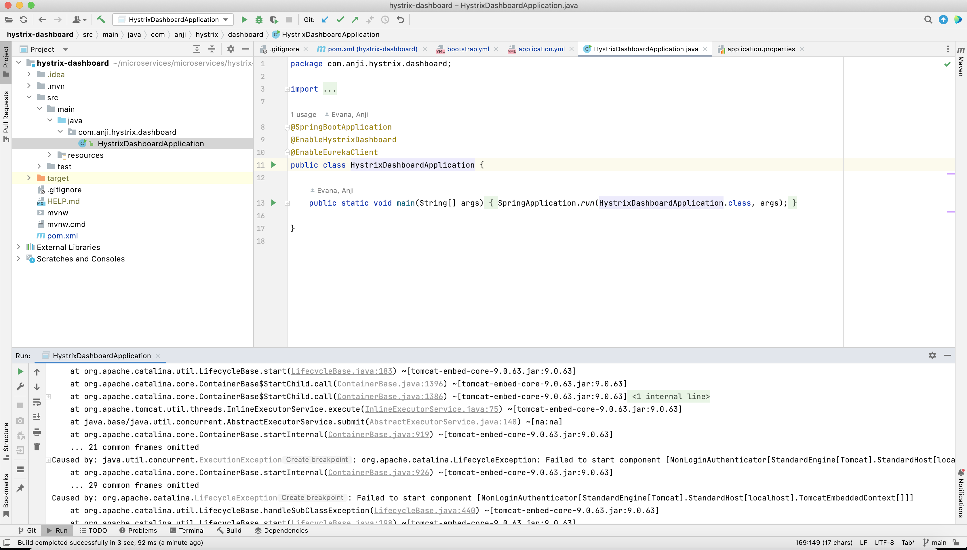The width and height of the screenshot is (967, 550).
Task: Open the run configuration dropdown
Action: [225, 19]
